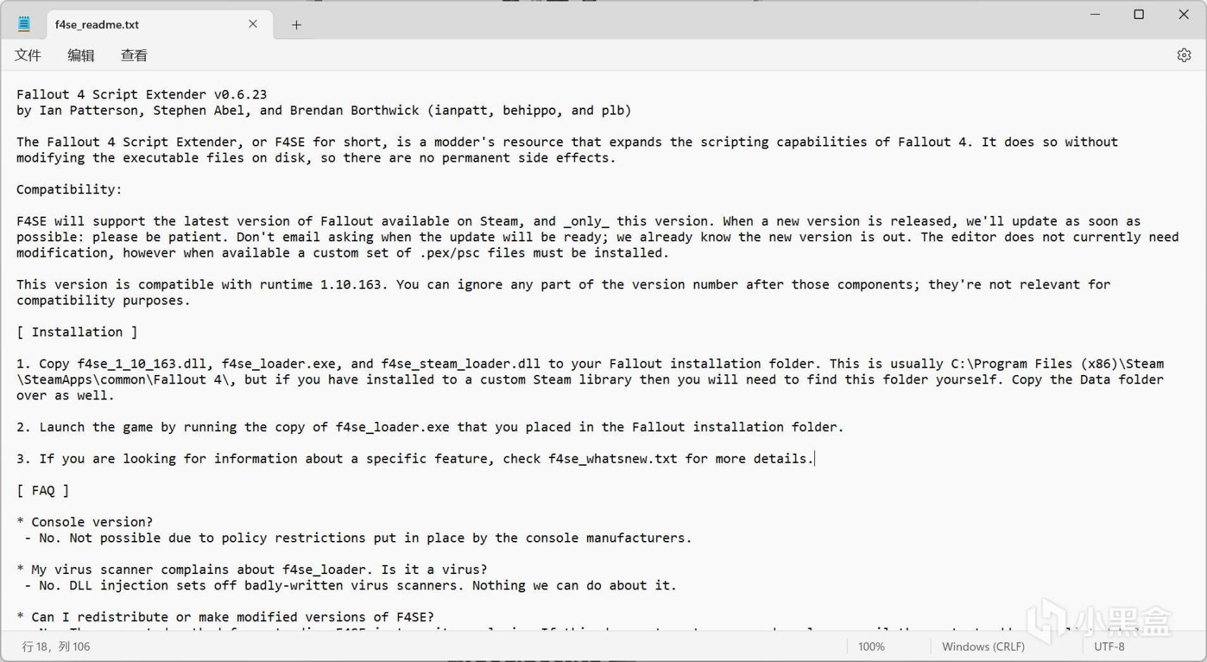
Task: Click the line beginning 'possible: please be patient'
Action: point(598,237)
